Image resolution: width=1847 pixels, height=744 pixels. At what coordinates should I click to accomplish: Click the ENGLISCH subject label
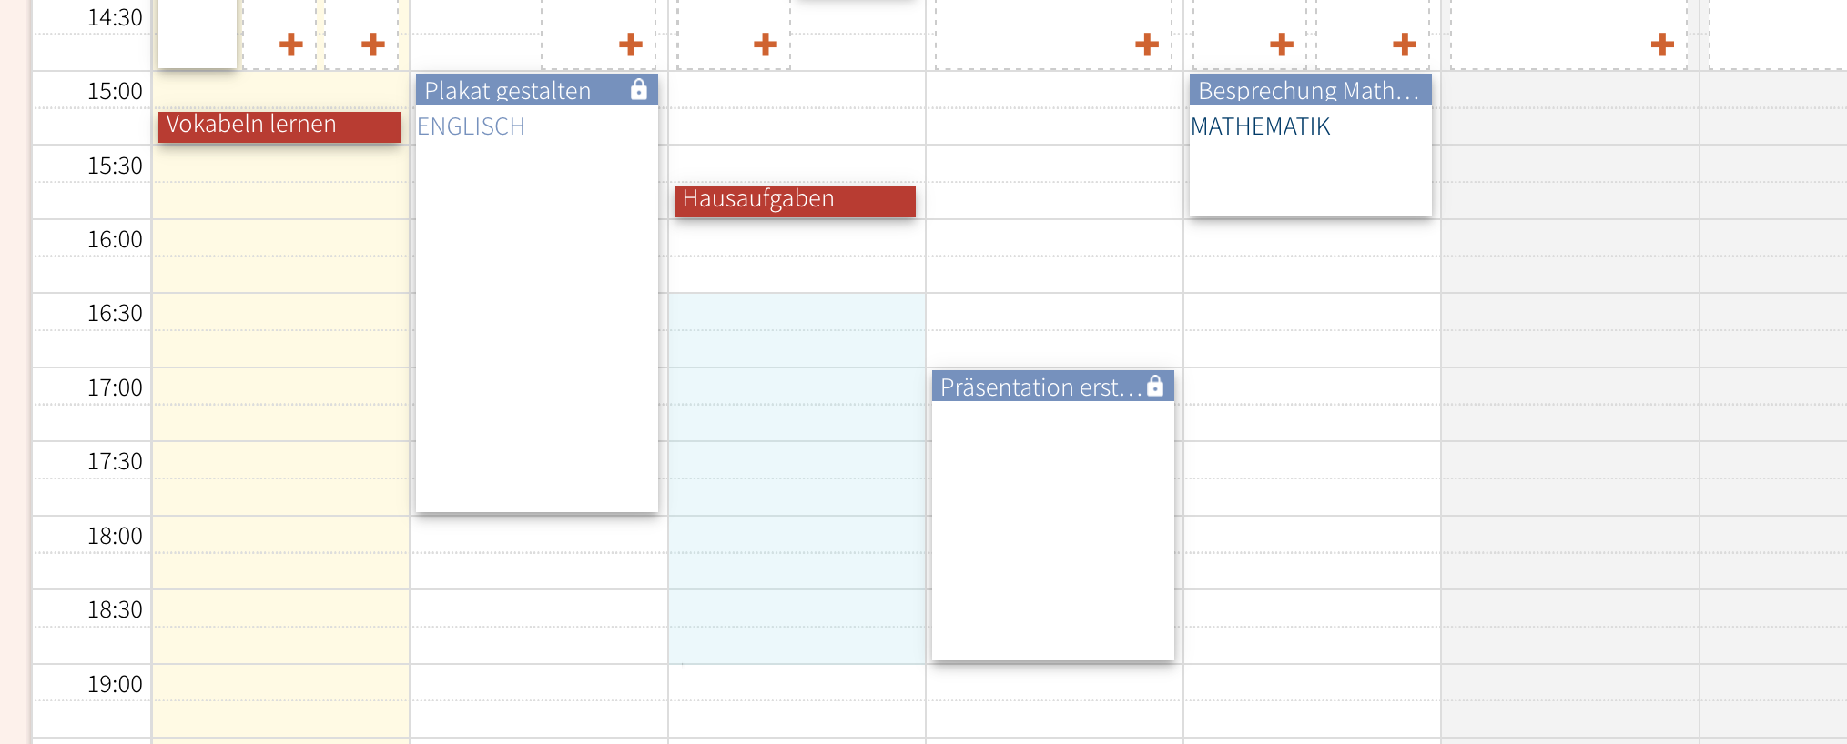(472, 127)
